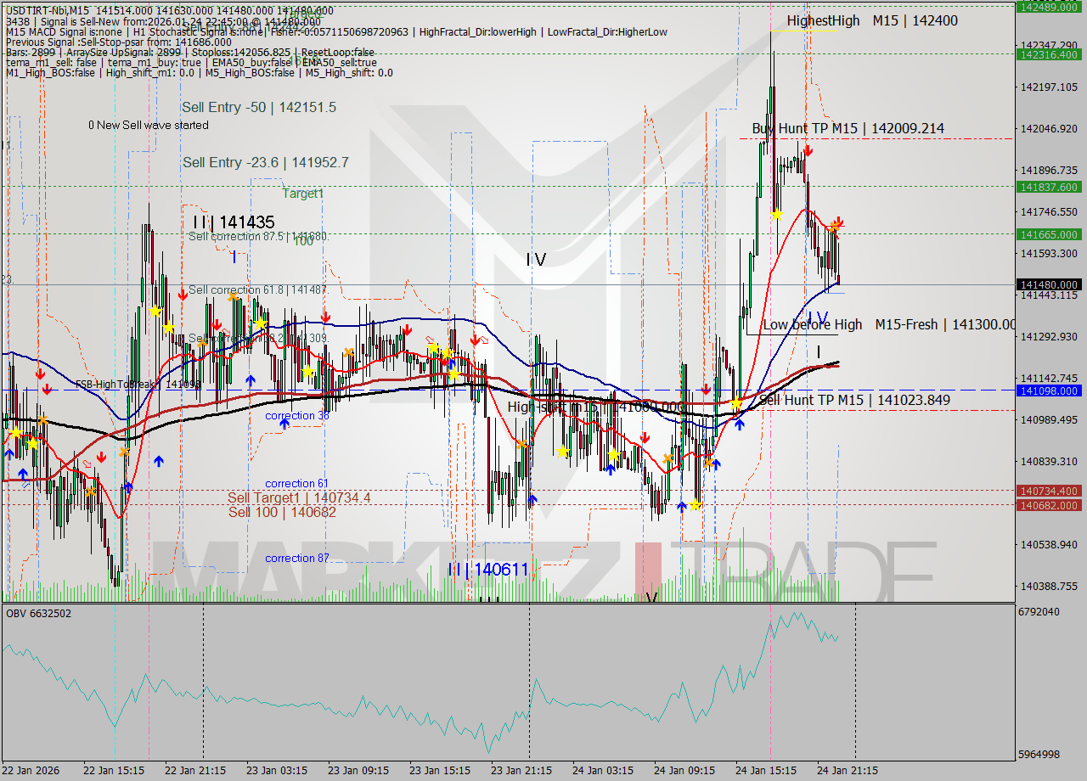This screenshot has height=781, width=1087.
Task: Click the red down arrow beside Sell correction 61.8 label
Action: [x=183, y=295]
